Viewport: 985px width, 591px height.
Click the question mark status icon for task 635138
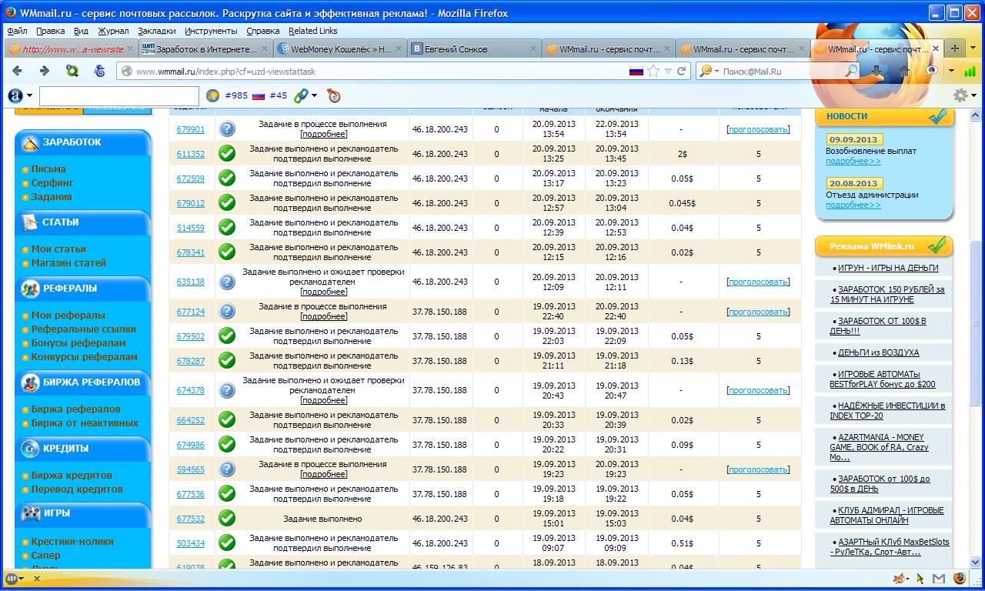[226, 282]
